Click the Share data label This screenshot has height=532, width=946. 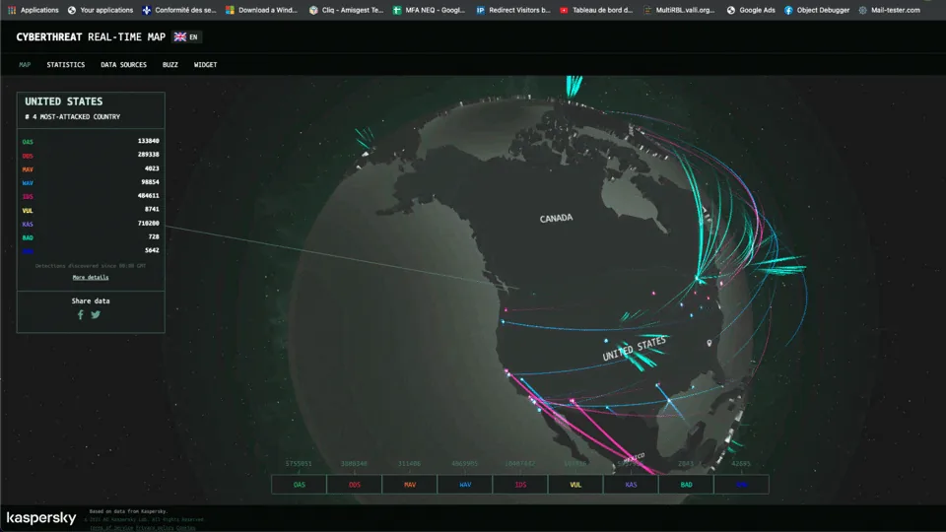pos(91,301)
